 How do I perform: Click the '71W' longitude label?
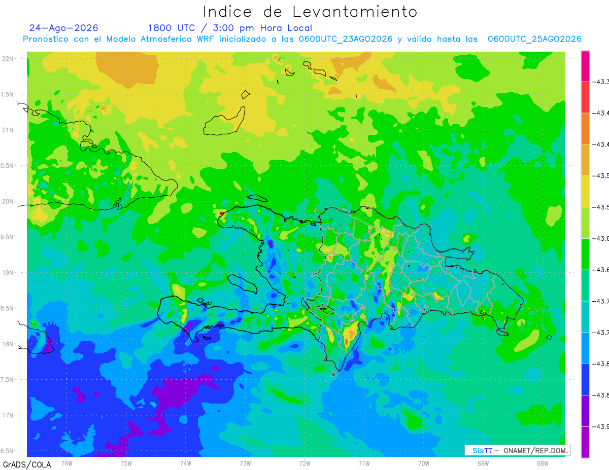click(x=364, y=463)
